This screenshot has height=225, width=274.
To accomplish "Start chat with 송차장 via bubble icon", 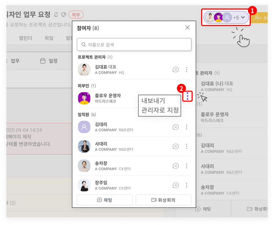I will pyautogui.click(x=176, y=166).
